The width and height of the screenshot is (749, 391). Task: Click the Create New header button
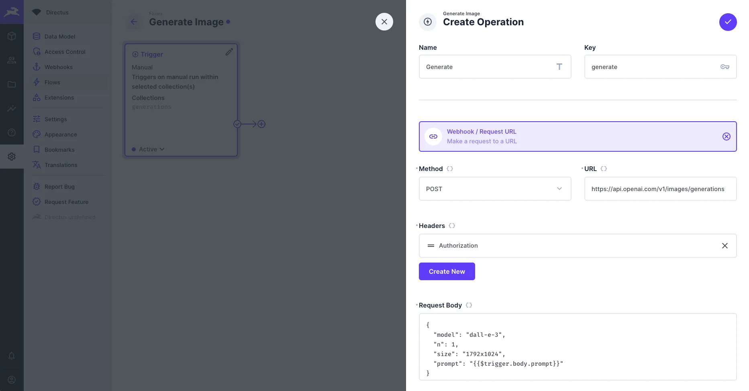447,271
